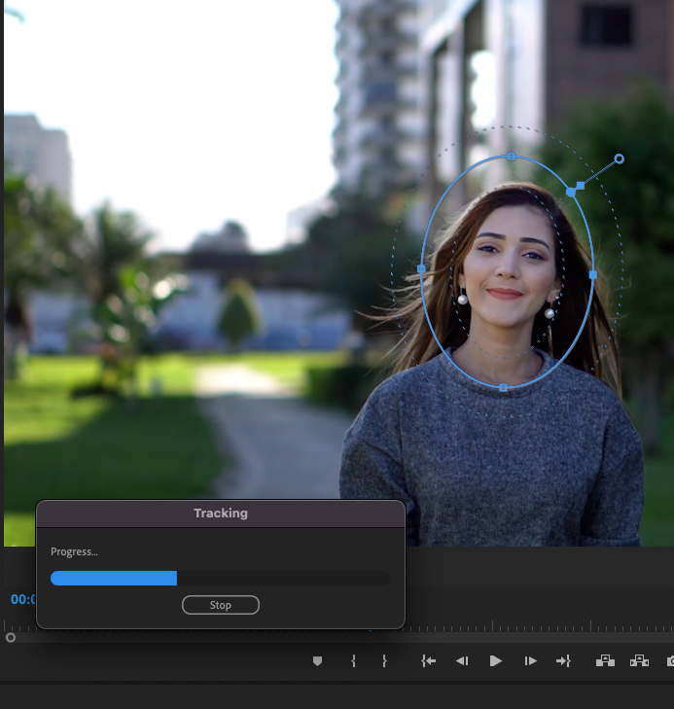Viewport: 674px width, 709px height.
Task: Select the left mask vertex point
Action: (421, 268)
